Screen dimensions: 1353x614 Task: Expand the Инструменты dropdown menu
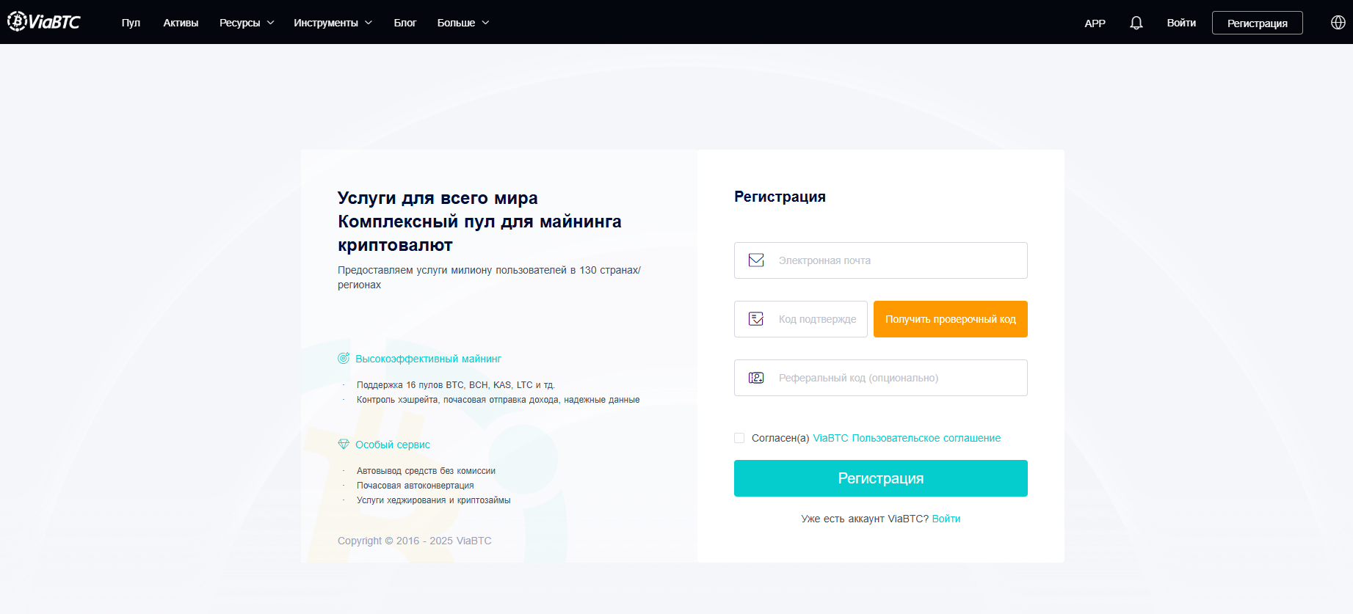tap(333, 23)
